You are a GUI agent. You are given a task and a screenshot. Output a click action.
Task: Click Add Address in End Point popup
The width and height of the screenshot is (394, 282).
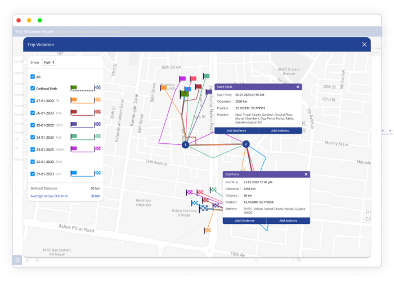point(288,221)
